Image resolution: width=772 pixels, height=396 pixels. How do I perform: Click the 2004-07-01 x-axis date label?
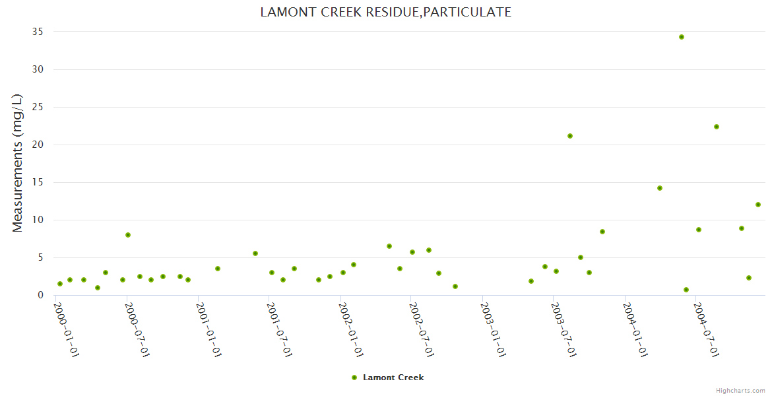coord(707,329)
